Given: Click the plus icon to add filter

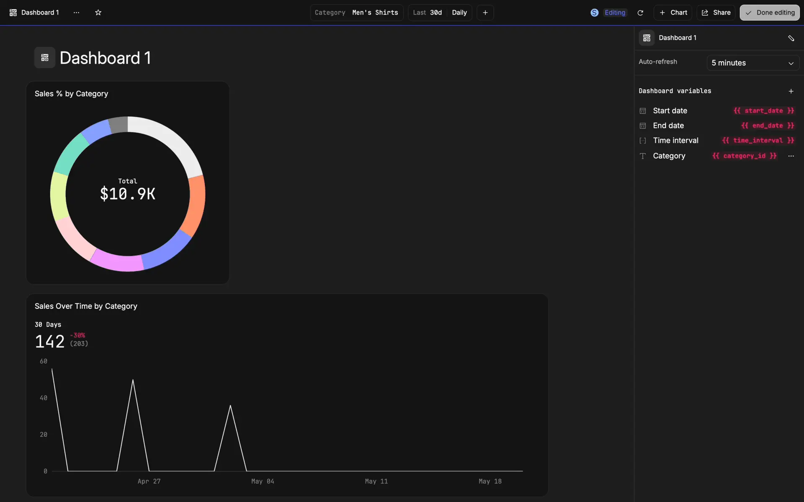Looking at the screenshot, I should click(x=485, y=13).
